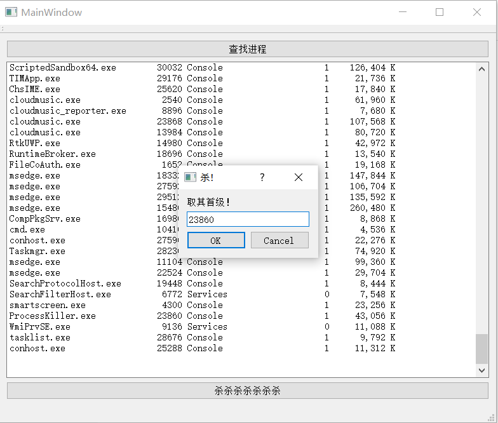This screenshot has width=498, height=423.
Task: Click the FileCoAuth.exe process name
Action: tap(44, 164)
